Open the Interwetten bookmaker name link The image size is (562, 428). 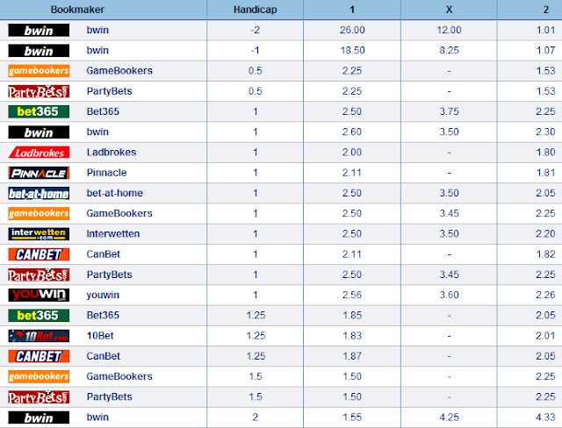click(113, 233)
